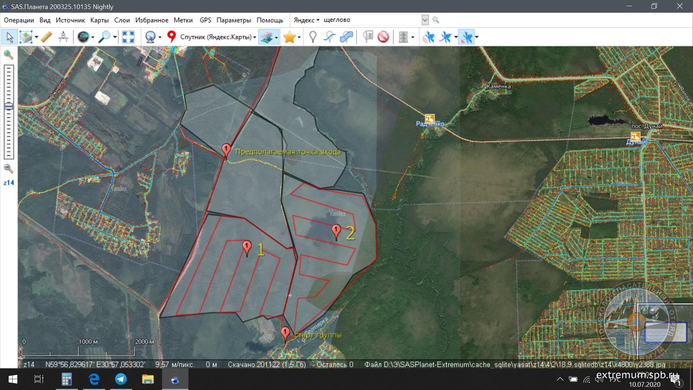The width and height of the screenshot is (693, 390).
Task: Click the red Yandex map pin icon
Action: coord(171,37)
